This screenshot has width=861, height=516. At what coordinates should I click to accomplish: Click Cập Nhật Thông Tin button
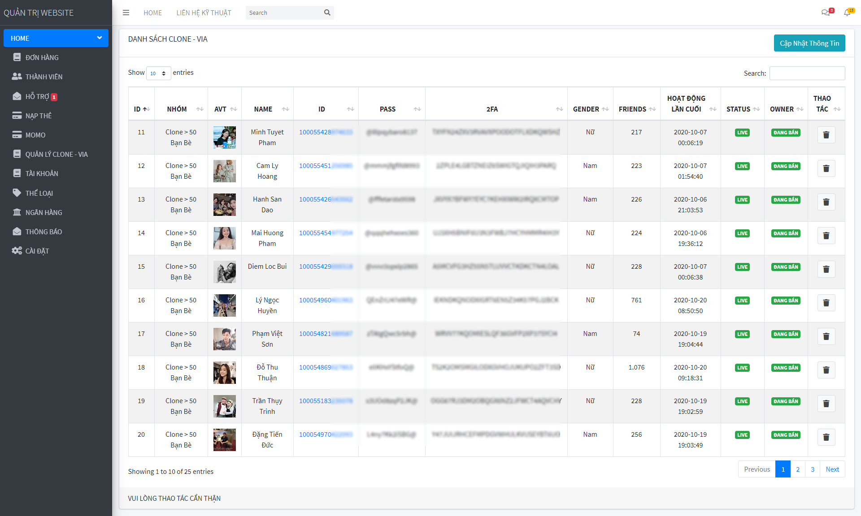tap(809, 43)
